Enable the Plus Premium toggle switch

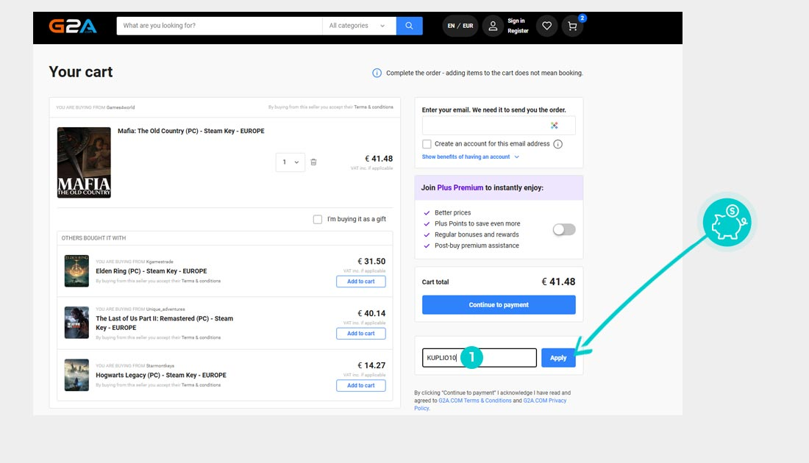coord(564,229)
